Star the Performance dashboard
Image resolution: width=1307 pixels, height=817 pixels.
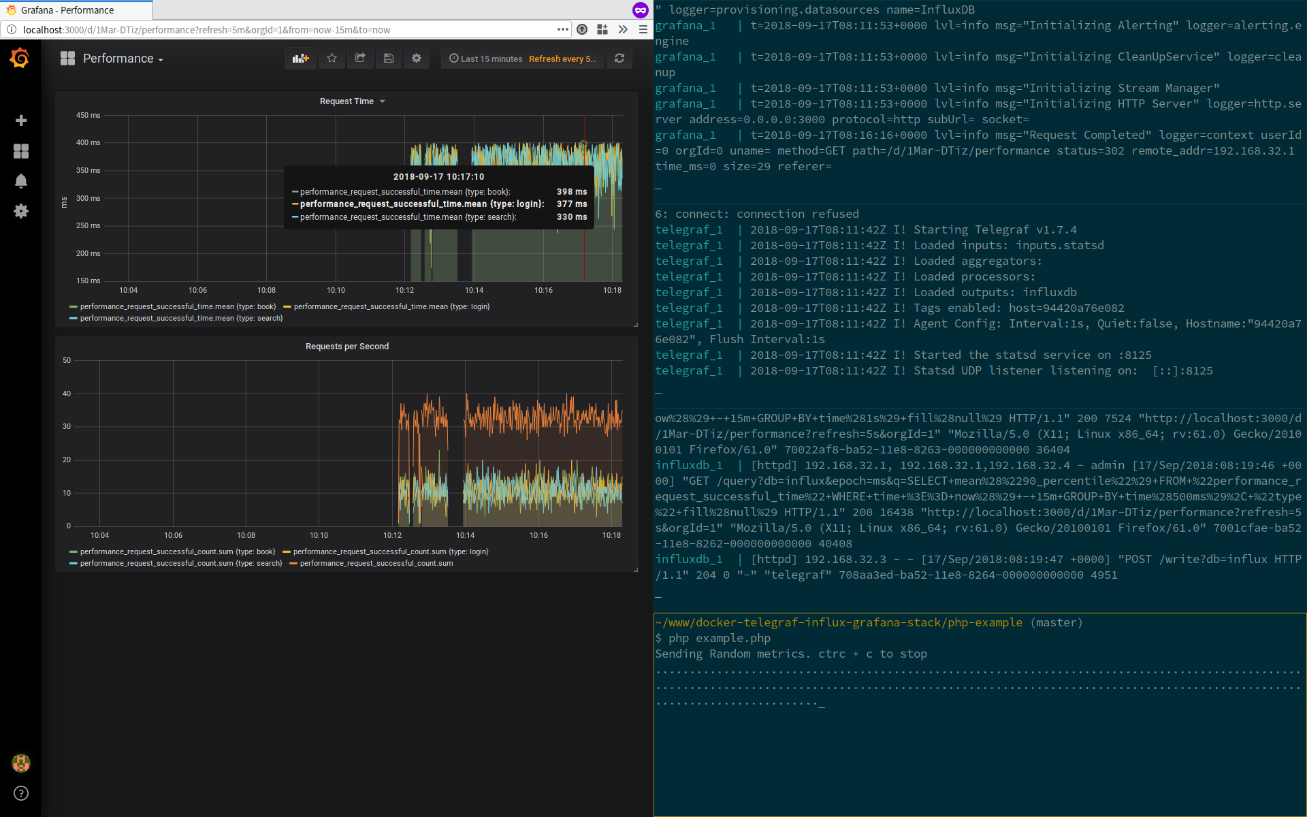(x=332, y=59)
